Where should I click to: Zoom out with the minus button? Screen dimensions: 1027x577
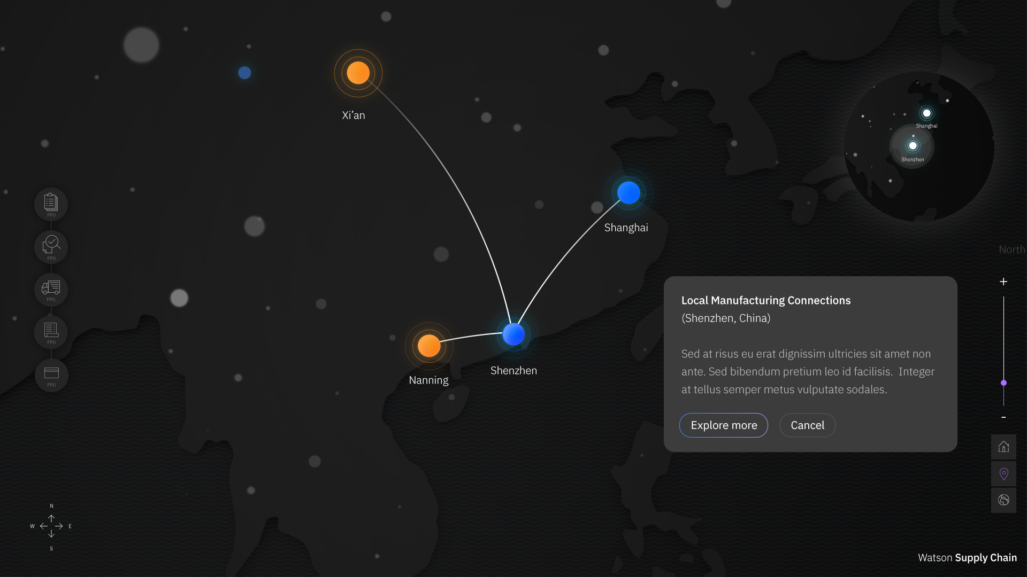click(1003, 417)
